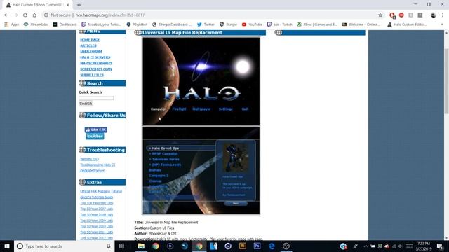Image resolution: width=449 pixels, height=252 pixels.
Task: Open Top 50 Year 2008 Lists link
Action: (x=97, y=215)
